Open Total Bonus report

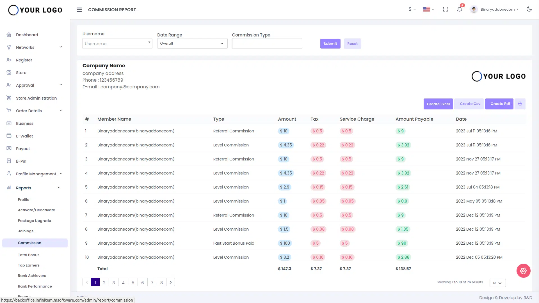[x=29, y=255]
